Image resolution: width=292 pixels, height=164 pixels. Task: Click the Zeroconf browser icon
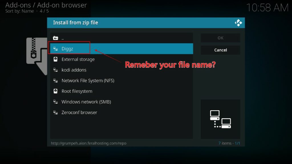coord(56,112)
